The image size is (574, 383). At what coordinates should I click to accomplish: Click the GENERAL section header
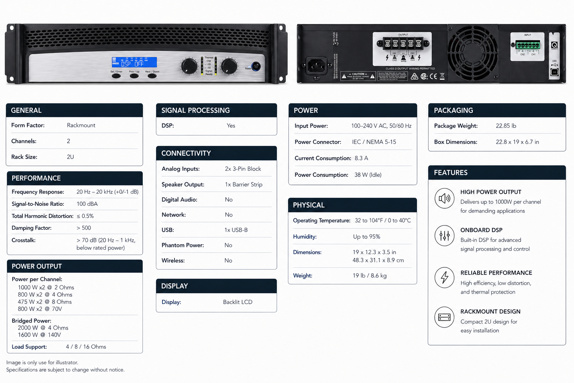click(x=74, y=110)
